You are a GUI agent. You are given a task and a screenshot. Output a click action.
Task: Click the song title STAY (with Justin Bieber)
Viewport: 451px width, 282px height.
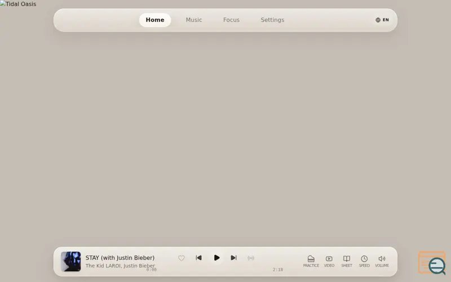(120, 258)
